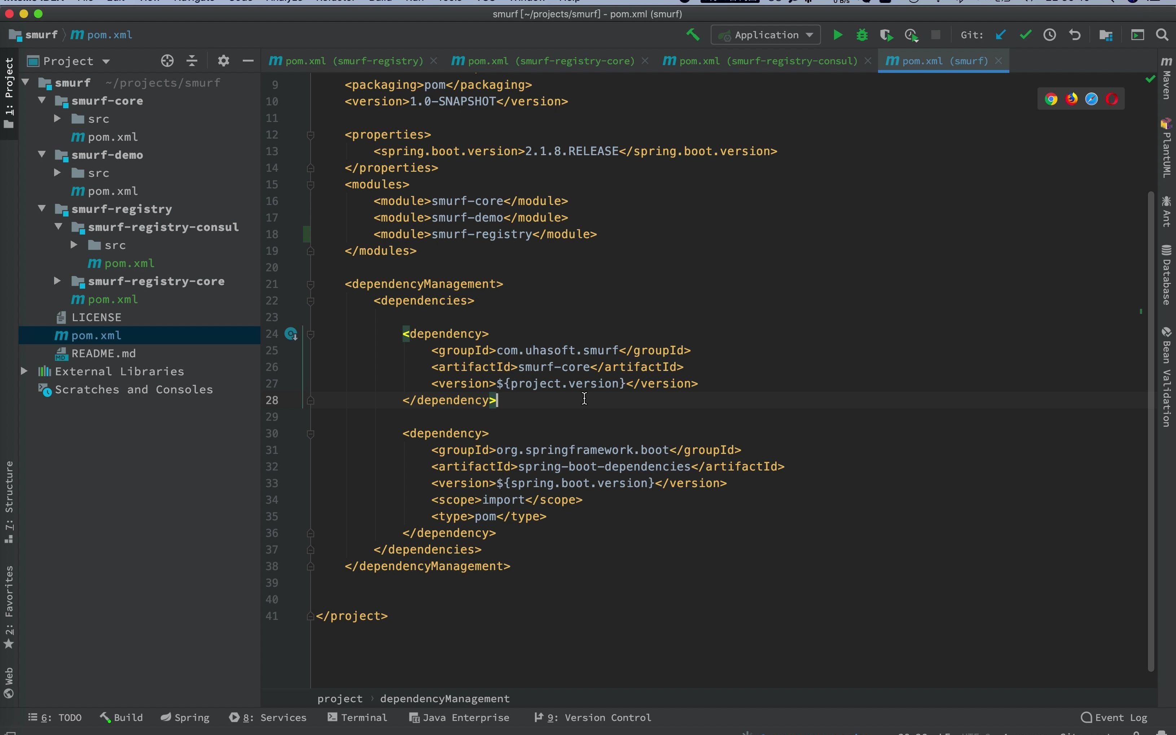The width and height of the screenshot is (1176, 735).
Task: Click locate file crosshair icon in Project panel
Action: [x=168, y=61]
